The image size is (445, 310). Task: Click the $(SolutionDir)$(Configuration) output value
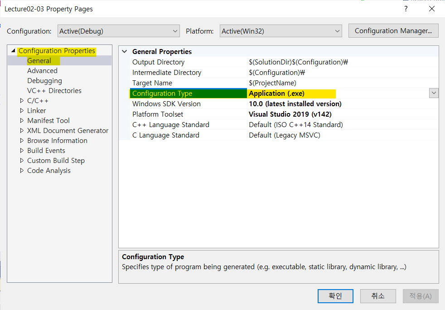pos(298,62)
